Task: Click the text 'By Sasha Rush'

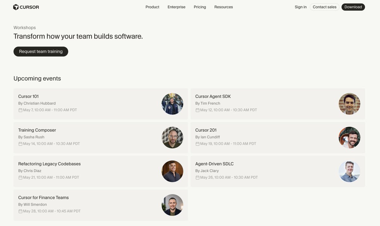Action: tap(31, 137)
